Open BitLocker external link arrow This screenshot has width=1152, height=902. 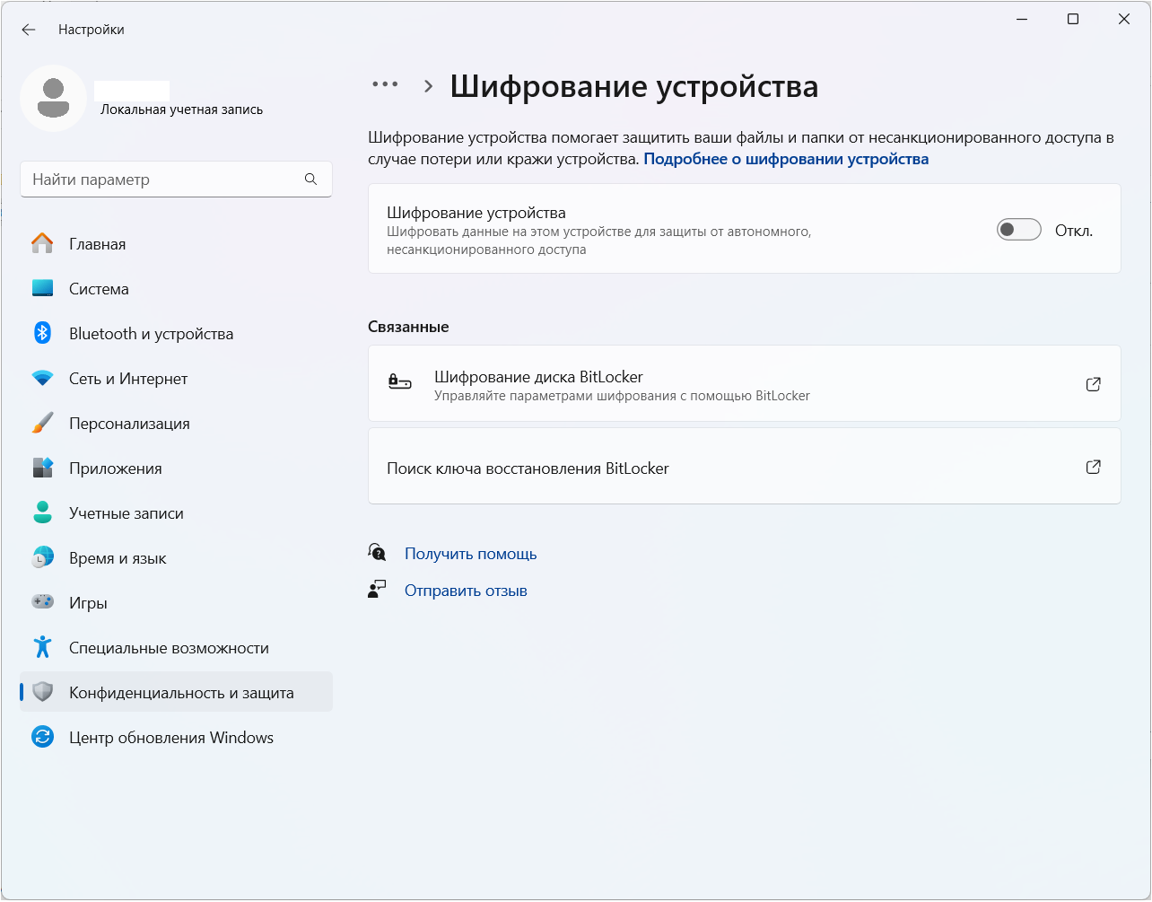tap(1093, 384)
